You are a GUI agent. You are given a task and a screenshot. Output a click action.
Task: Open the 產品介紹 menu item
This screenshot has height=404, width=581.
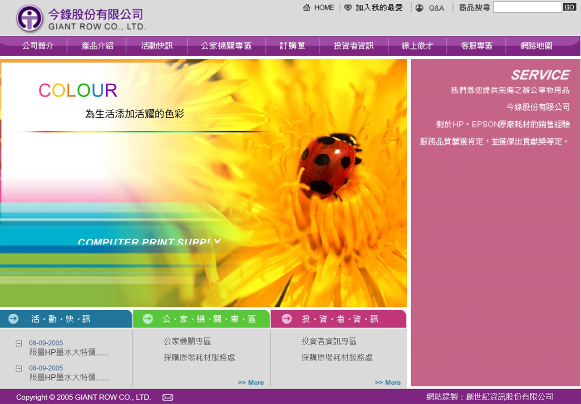coord(98,46)
